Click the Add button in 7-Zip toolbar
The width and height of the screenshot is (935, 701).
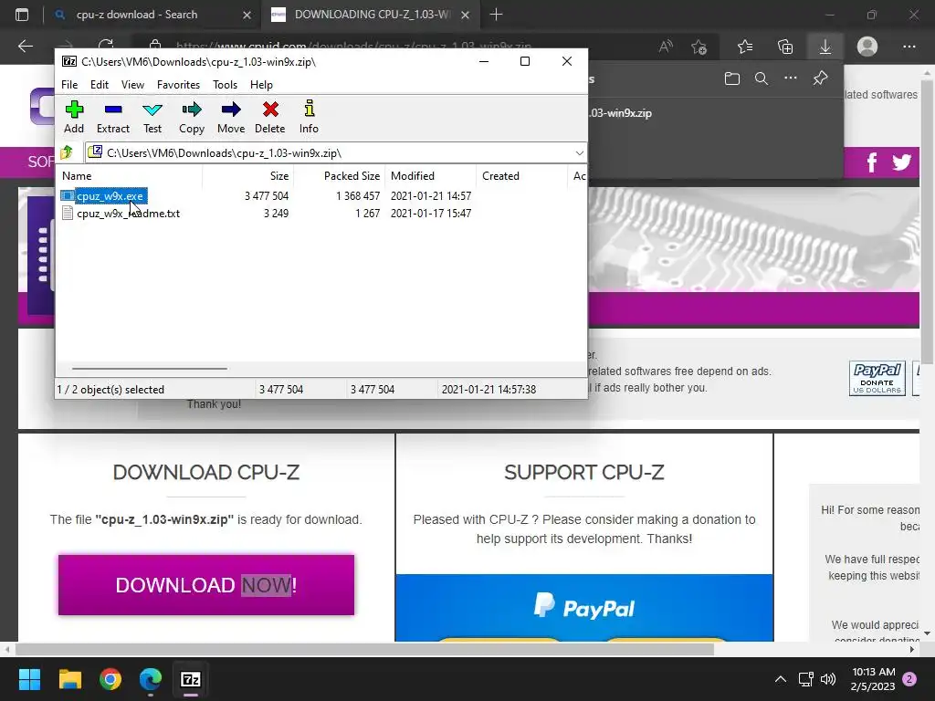pyautogui.click(x=74, y=117)
